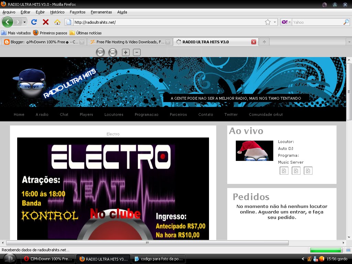352x264 pixels.
Task: Open the Players link
Action: [x=86, y=114]
